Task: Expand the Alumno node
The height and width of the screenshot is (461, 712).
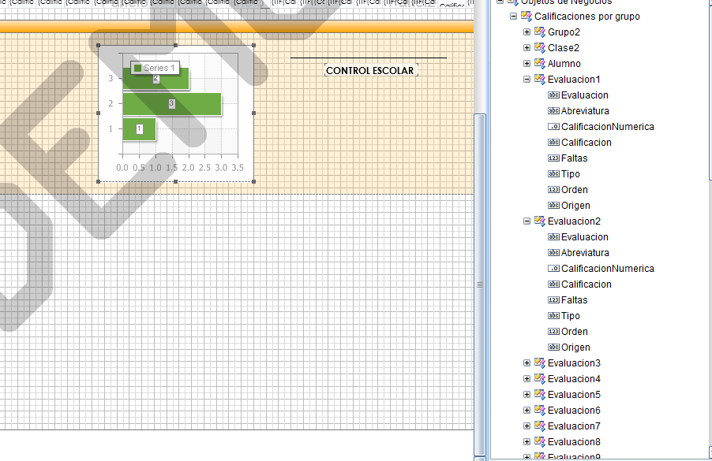Action: [x=527, y=64]
